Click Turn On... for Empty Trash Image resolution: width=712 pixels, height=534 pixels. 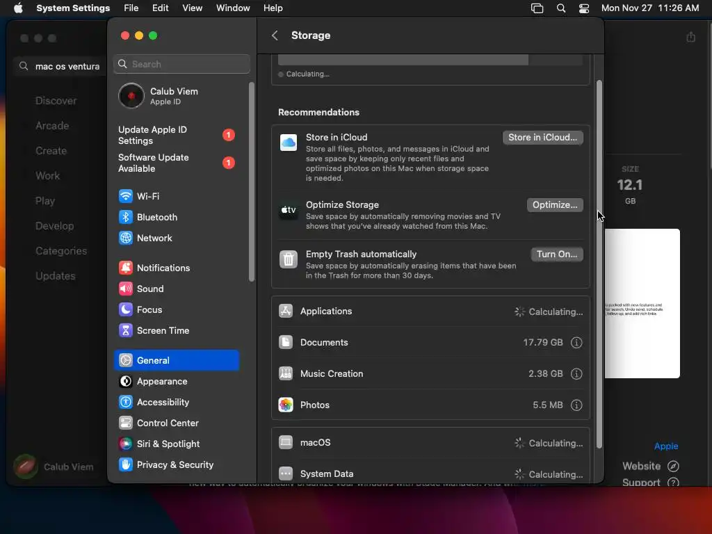coord(557,254)
